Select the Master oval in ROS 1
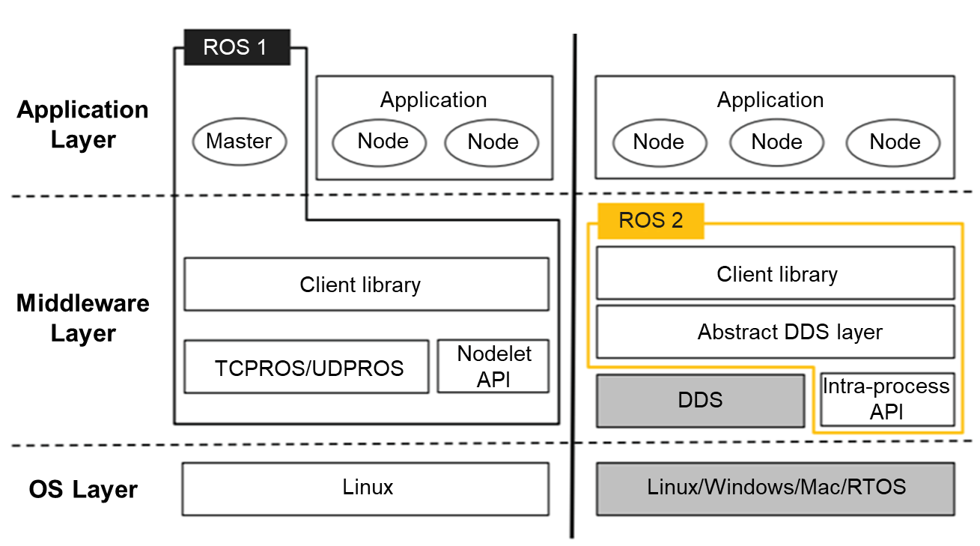 239,141
